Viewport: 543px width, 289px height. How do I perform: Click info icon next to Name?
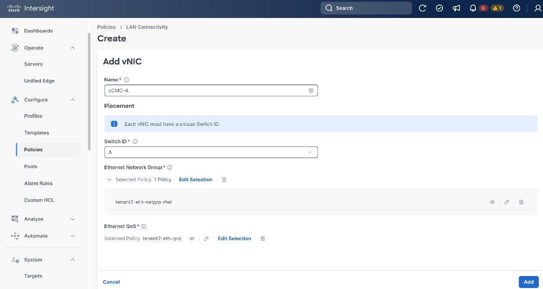click(x=126, y=80)
